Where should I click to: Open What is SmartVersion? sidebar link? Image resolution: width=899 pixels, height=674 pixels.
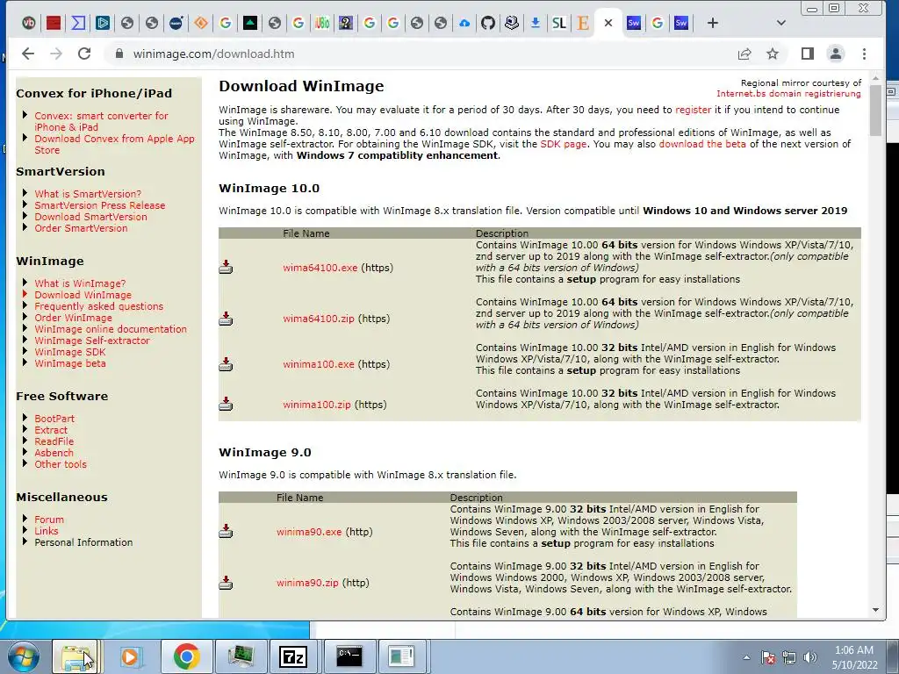coord(88,194)
